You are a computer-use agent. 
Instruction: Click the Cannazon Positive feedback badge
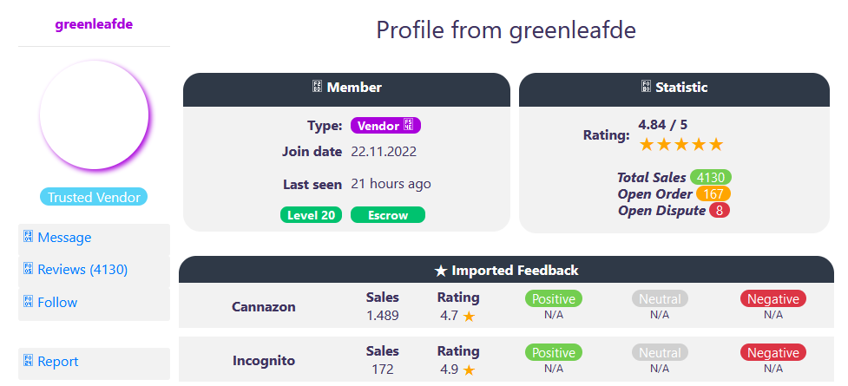[554, 298]
